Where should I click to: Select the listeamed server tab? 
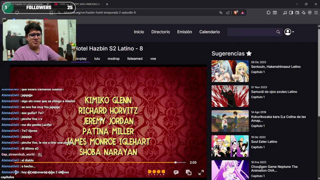[x=135, y=59]
